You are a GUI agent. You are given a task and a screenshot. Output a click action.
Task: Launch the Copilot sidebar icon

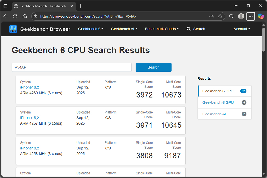tap(261, 16)
